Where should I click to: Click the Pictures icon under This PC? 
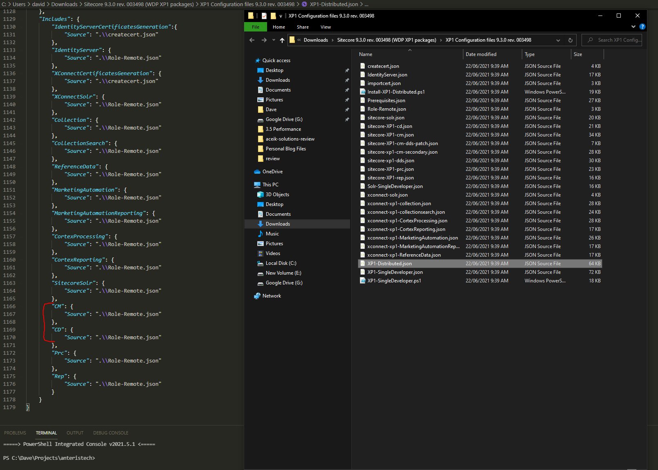tap(261, 244)
